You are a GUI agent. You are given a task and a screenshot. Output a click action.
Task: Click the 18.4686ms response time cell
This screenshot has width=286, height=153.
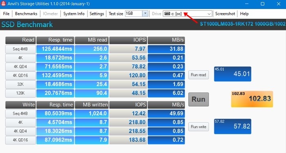55,84
